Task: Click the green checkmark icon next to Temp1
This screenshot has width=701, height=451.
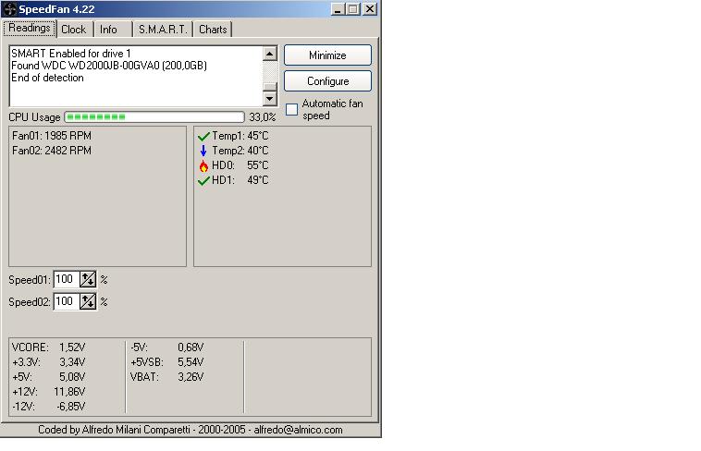Action: pyautogui.click(x=203, y=136)
